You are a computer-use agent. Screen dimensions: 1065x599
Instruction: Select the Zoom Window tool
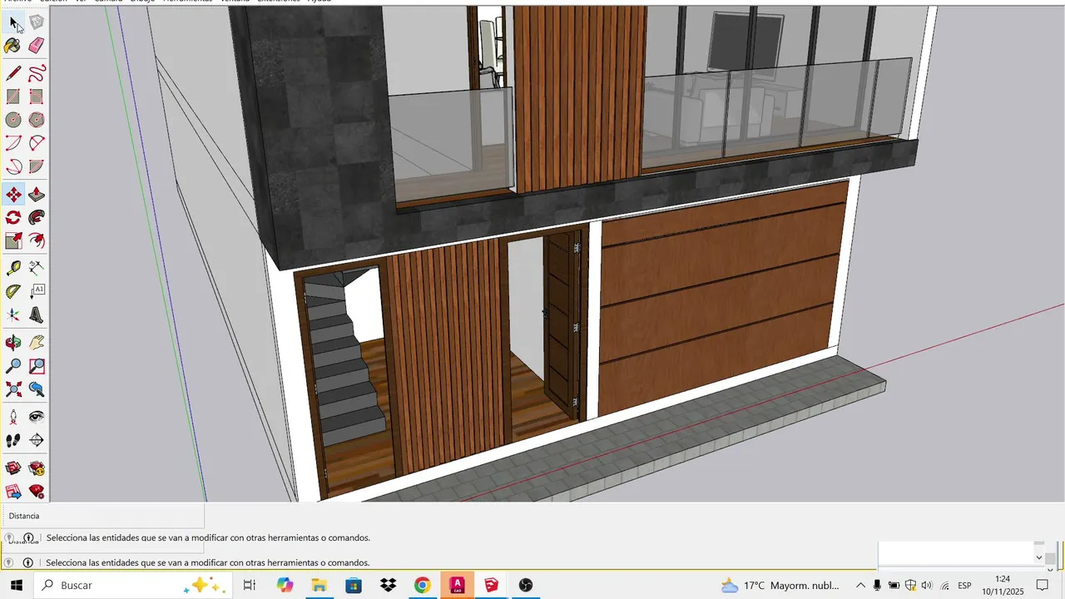(x=37, y=366)
